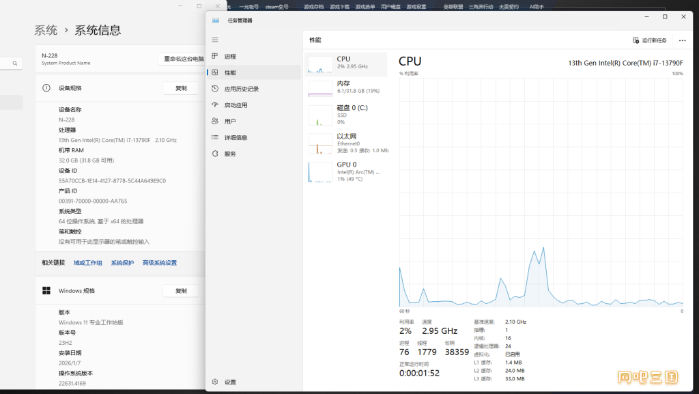Open 一元租号 in top bar
The width and height of the screenshot is (699, 394).
pyautogui.click(x=248, y=7)
